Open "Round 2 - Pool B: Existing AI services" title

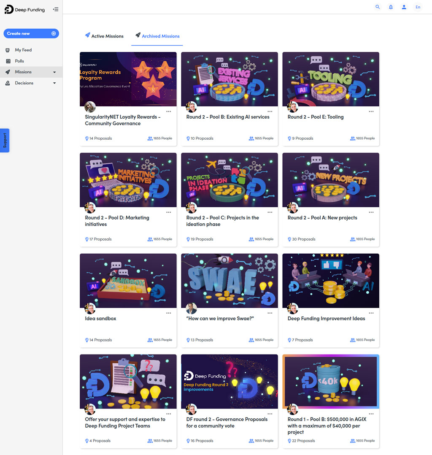tap(228, 117)
